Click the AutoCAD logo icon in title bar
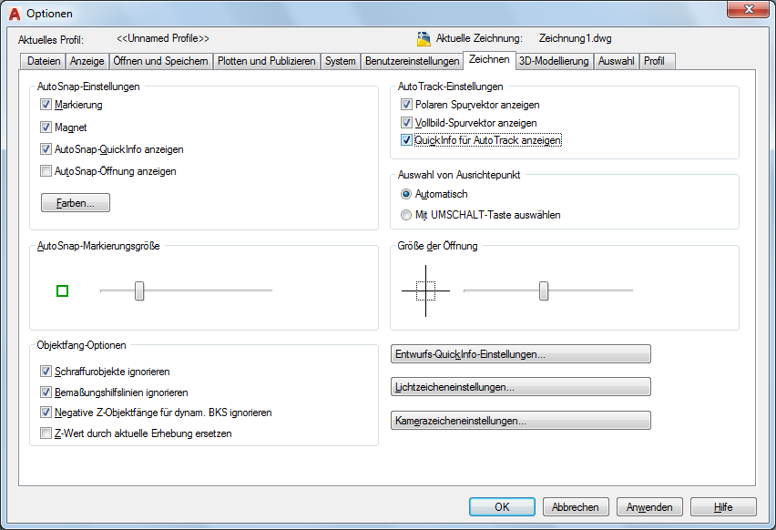Viewport: 776px width, 530px height. coord(14,14)
